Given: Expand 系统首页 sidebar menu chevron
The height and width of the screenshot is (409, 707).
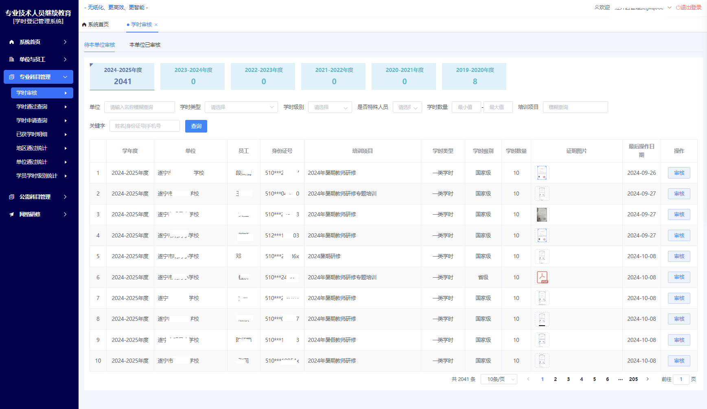Looking at the screenshot, I should [x=65, y=42].
